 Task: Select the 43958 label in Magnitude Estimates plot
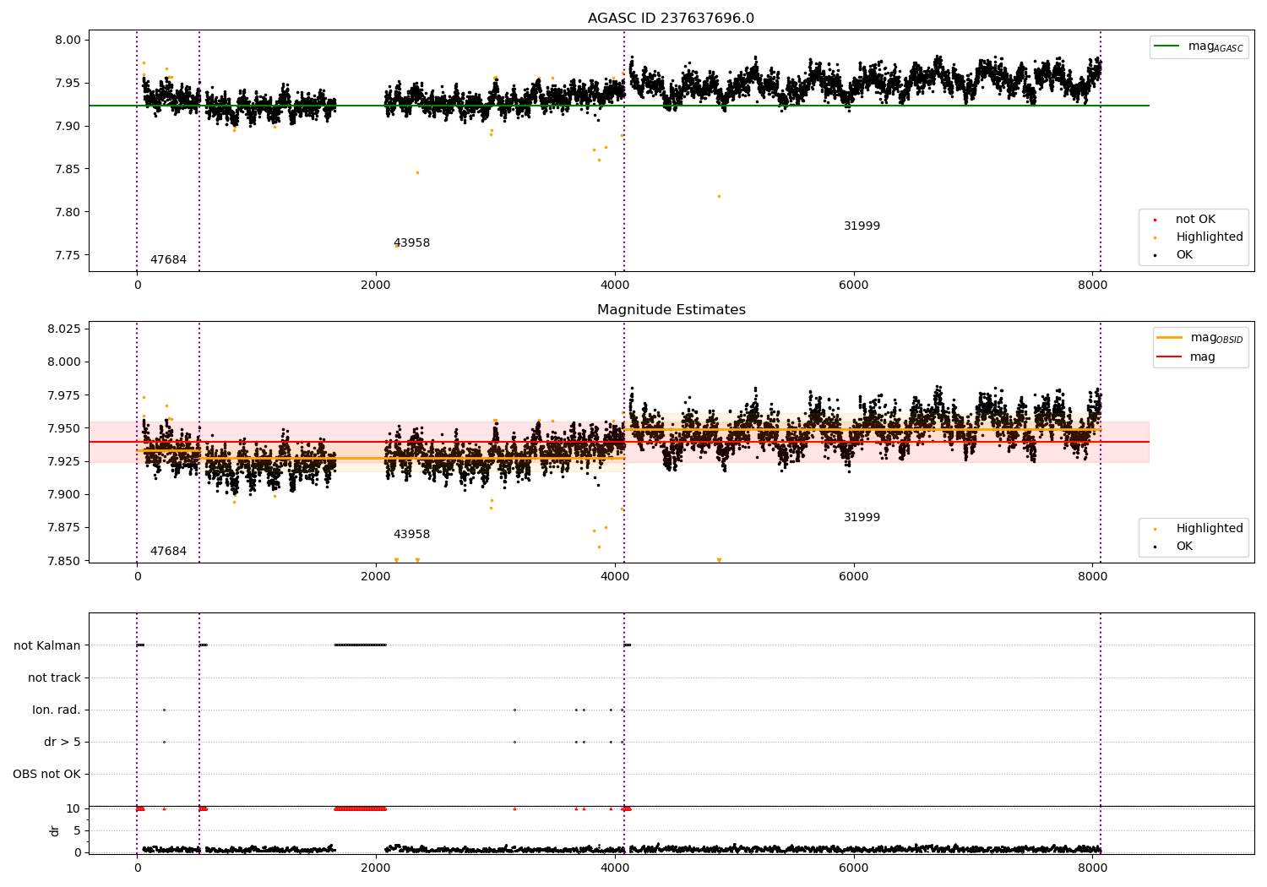coord(411,535)
